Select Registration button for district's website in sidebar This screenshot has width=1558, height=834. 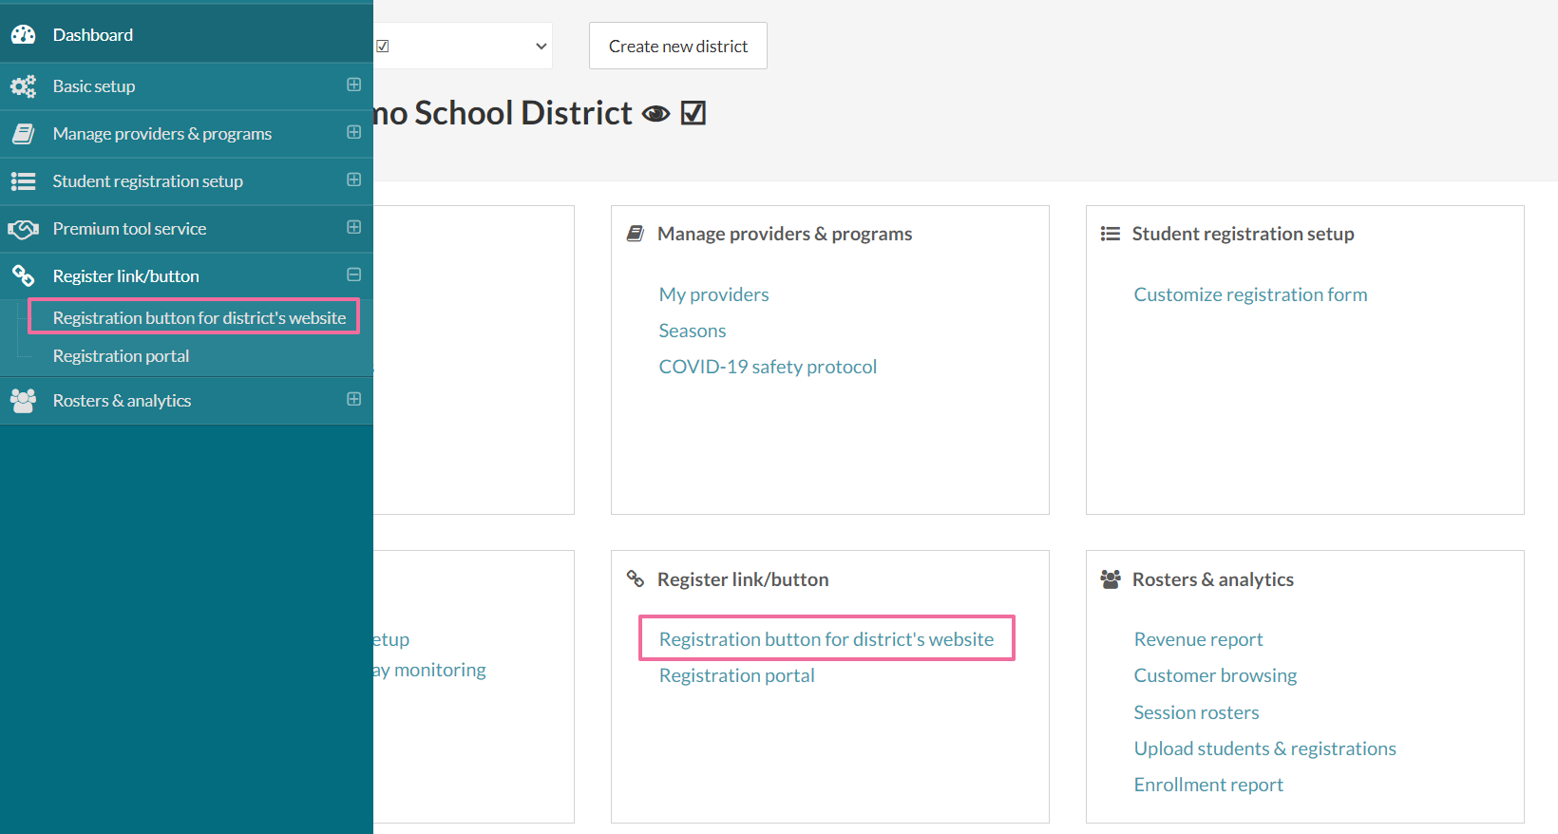click(x=199, y=318)
